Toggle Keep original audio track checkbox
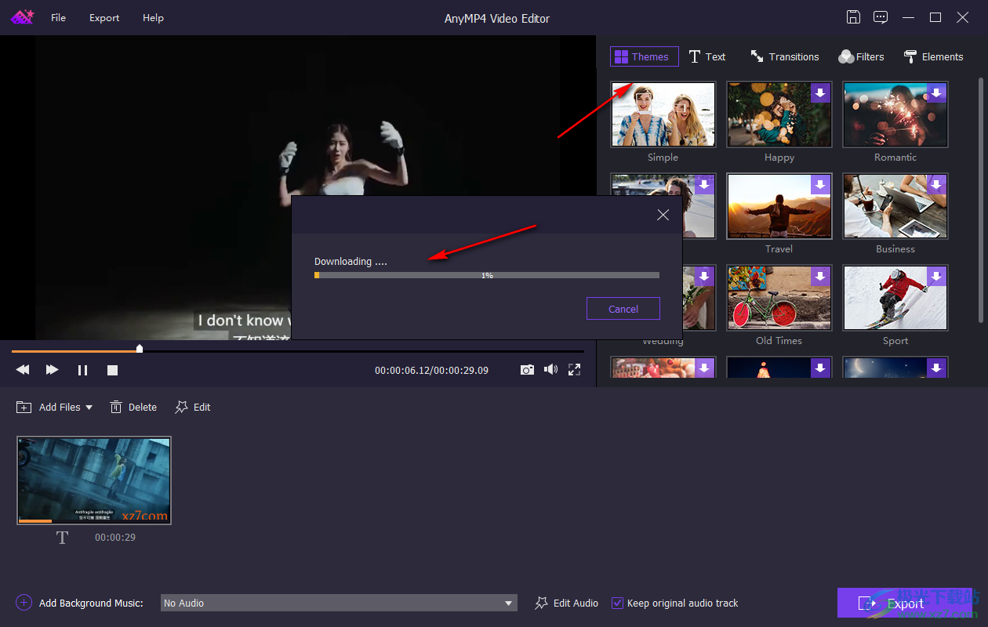Screen dimensions: 988x627 (617, 603)
